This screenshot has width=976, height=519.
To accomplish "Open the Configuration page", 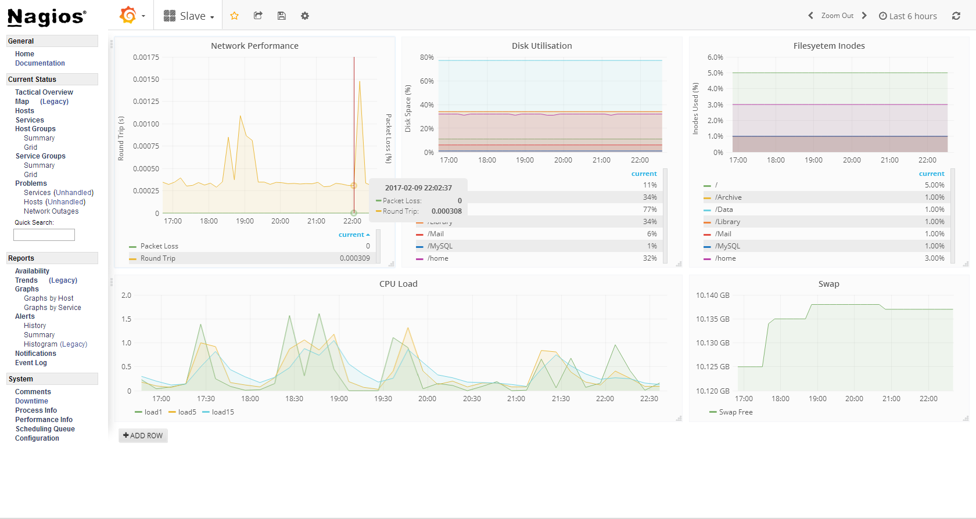I will tap(37, 438).
